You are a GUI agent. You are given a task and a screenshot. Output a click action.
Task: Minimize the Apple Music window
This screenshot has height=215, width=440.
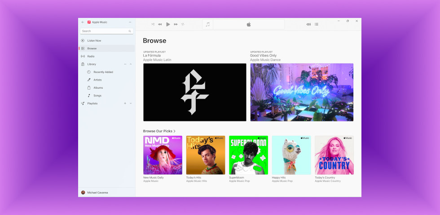click(x=339, y=21)
